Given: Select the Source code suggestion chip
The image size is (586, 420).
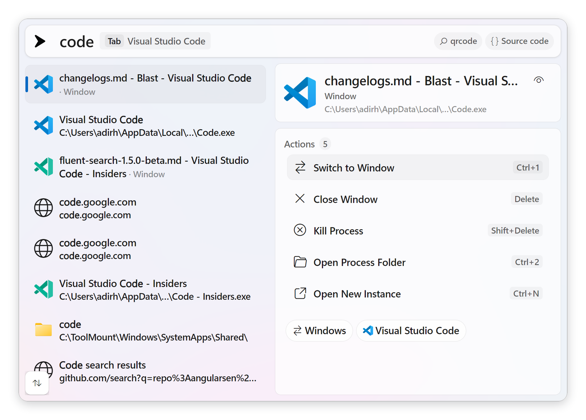Looking at the screenshot, I should (519, 41).
